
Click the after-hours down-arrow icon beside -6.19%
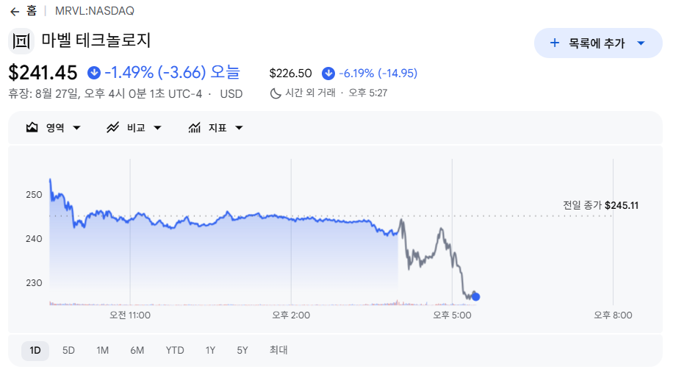tap(328, 74)
